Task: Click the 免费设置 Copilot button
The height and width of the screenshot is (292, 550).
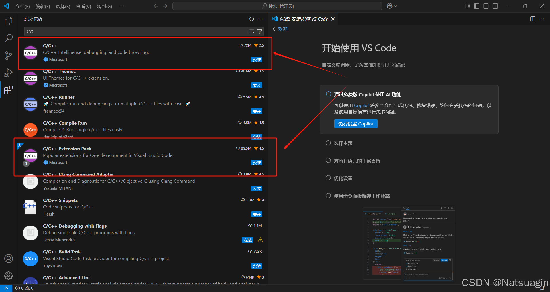Action: 356,124
